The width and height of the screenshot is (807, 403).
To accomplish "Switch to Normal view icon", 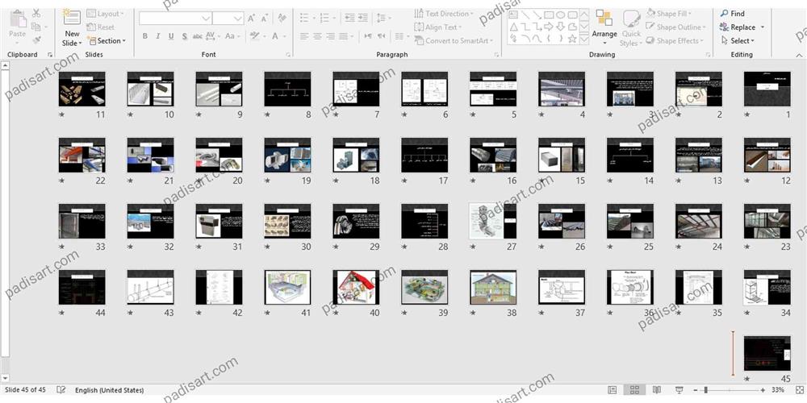I will [613, 390].
